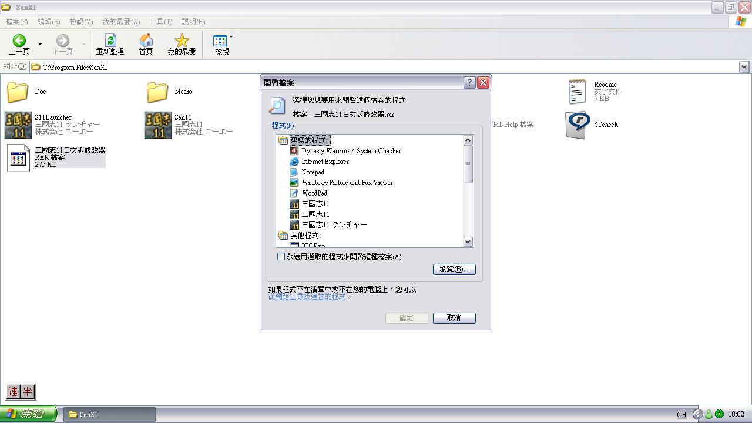Select the Doc folder icon
The height and width of the screenshot is (423, 752).
pos(18,92)
